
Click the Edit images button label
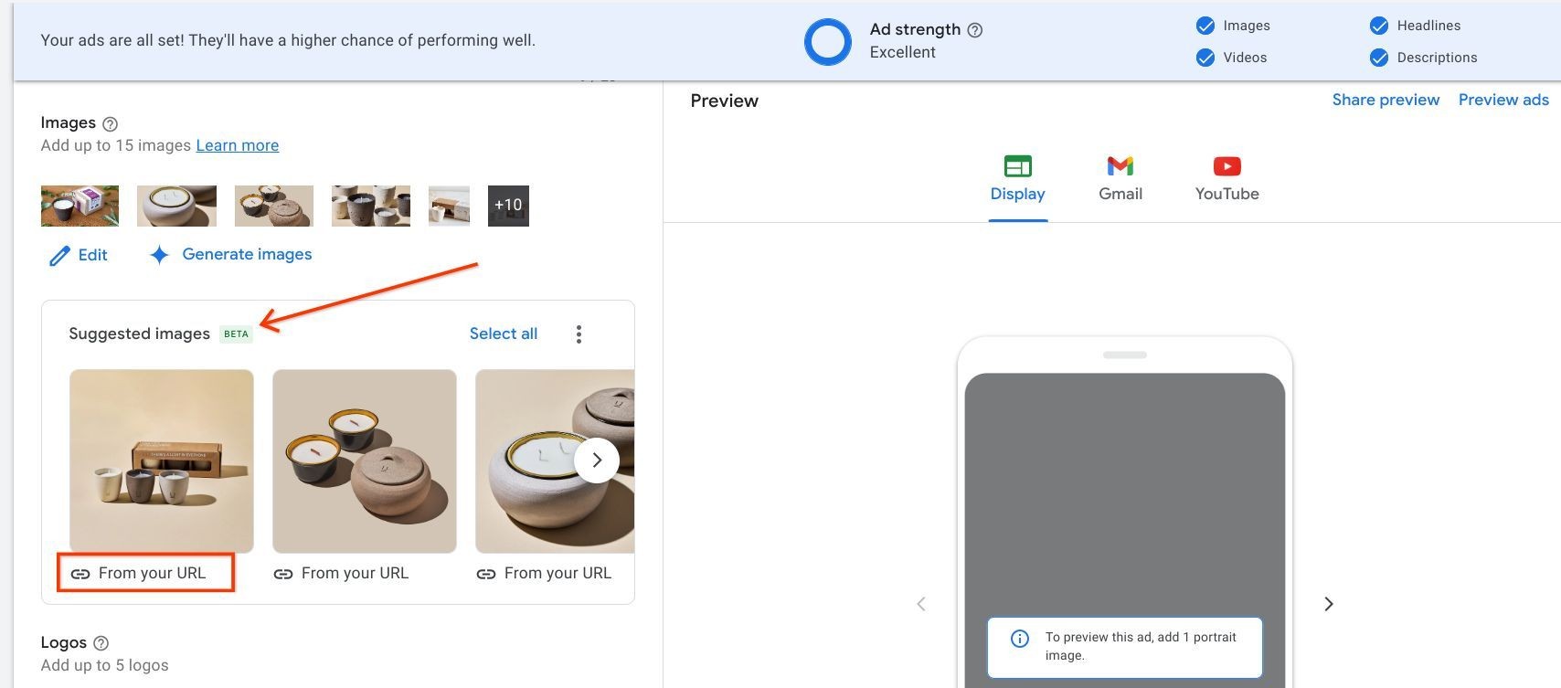tap(93, 255)
